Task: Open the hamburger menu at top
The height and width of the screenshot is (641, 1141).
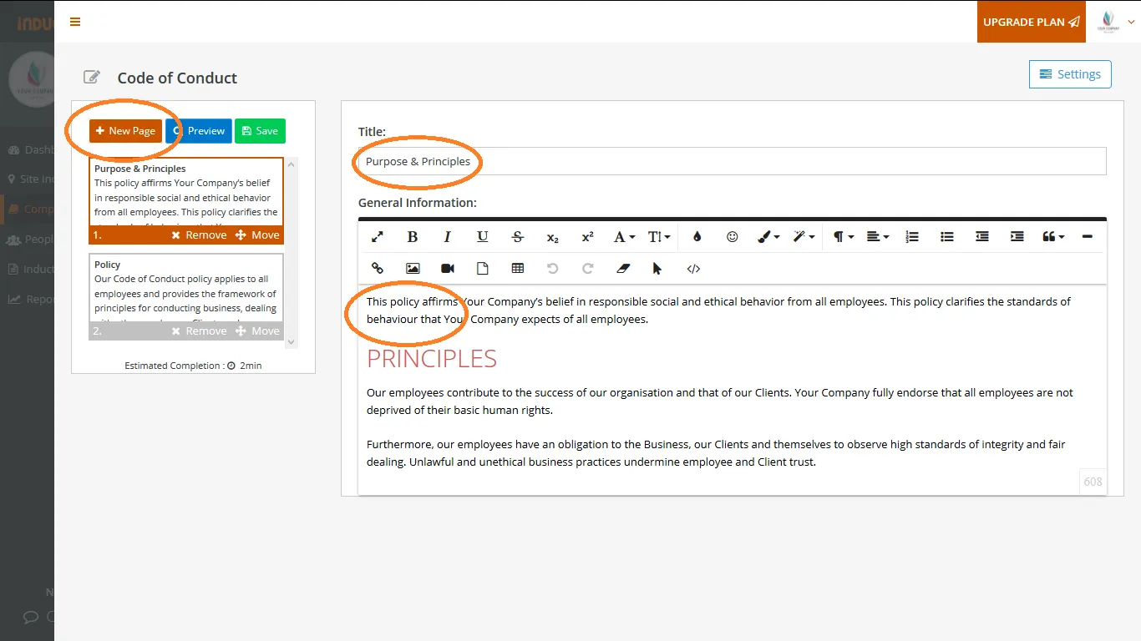Action: point(75,22)
